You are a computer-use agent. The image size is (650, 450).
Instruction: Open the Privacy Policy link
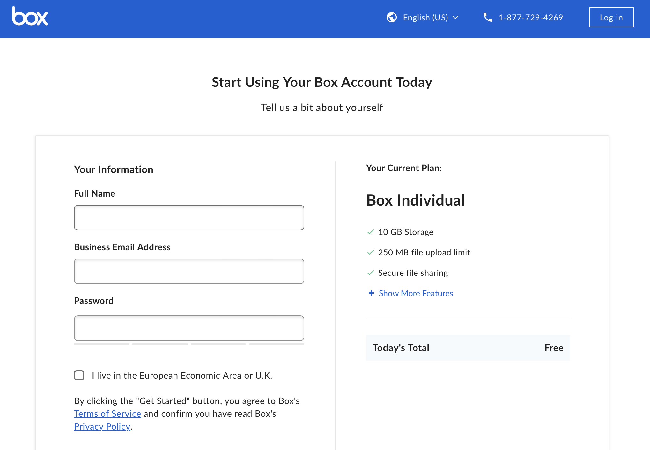click(x=102, y=426)
